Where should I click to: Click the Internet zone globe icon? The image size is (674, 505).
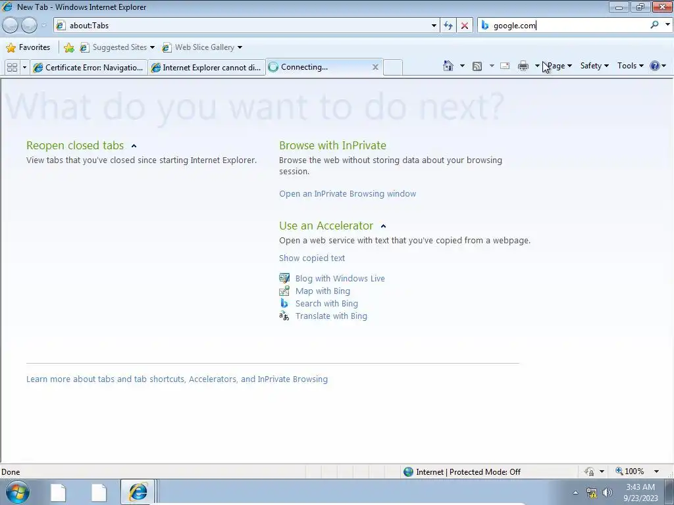pyautogui.click(x=408, y=472)
